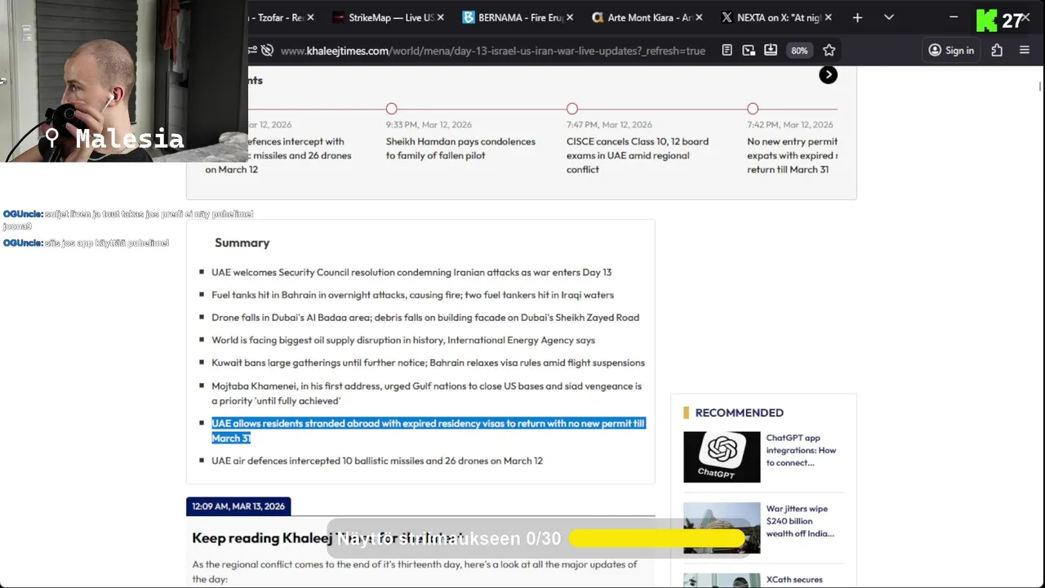Click the install/download page icon in address bar
The image size is (1045, 588).
coord(771,51)
